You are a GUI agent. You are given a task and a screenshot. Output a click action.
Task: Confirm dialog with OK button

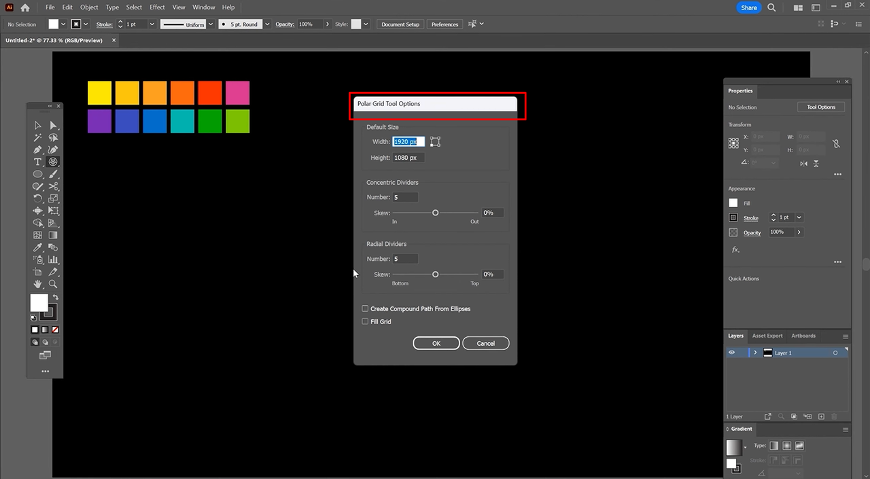click(436, 343)
